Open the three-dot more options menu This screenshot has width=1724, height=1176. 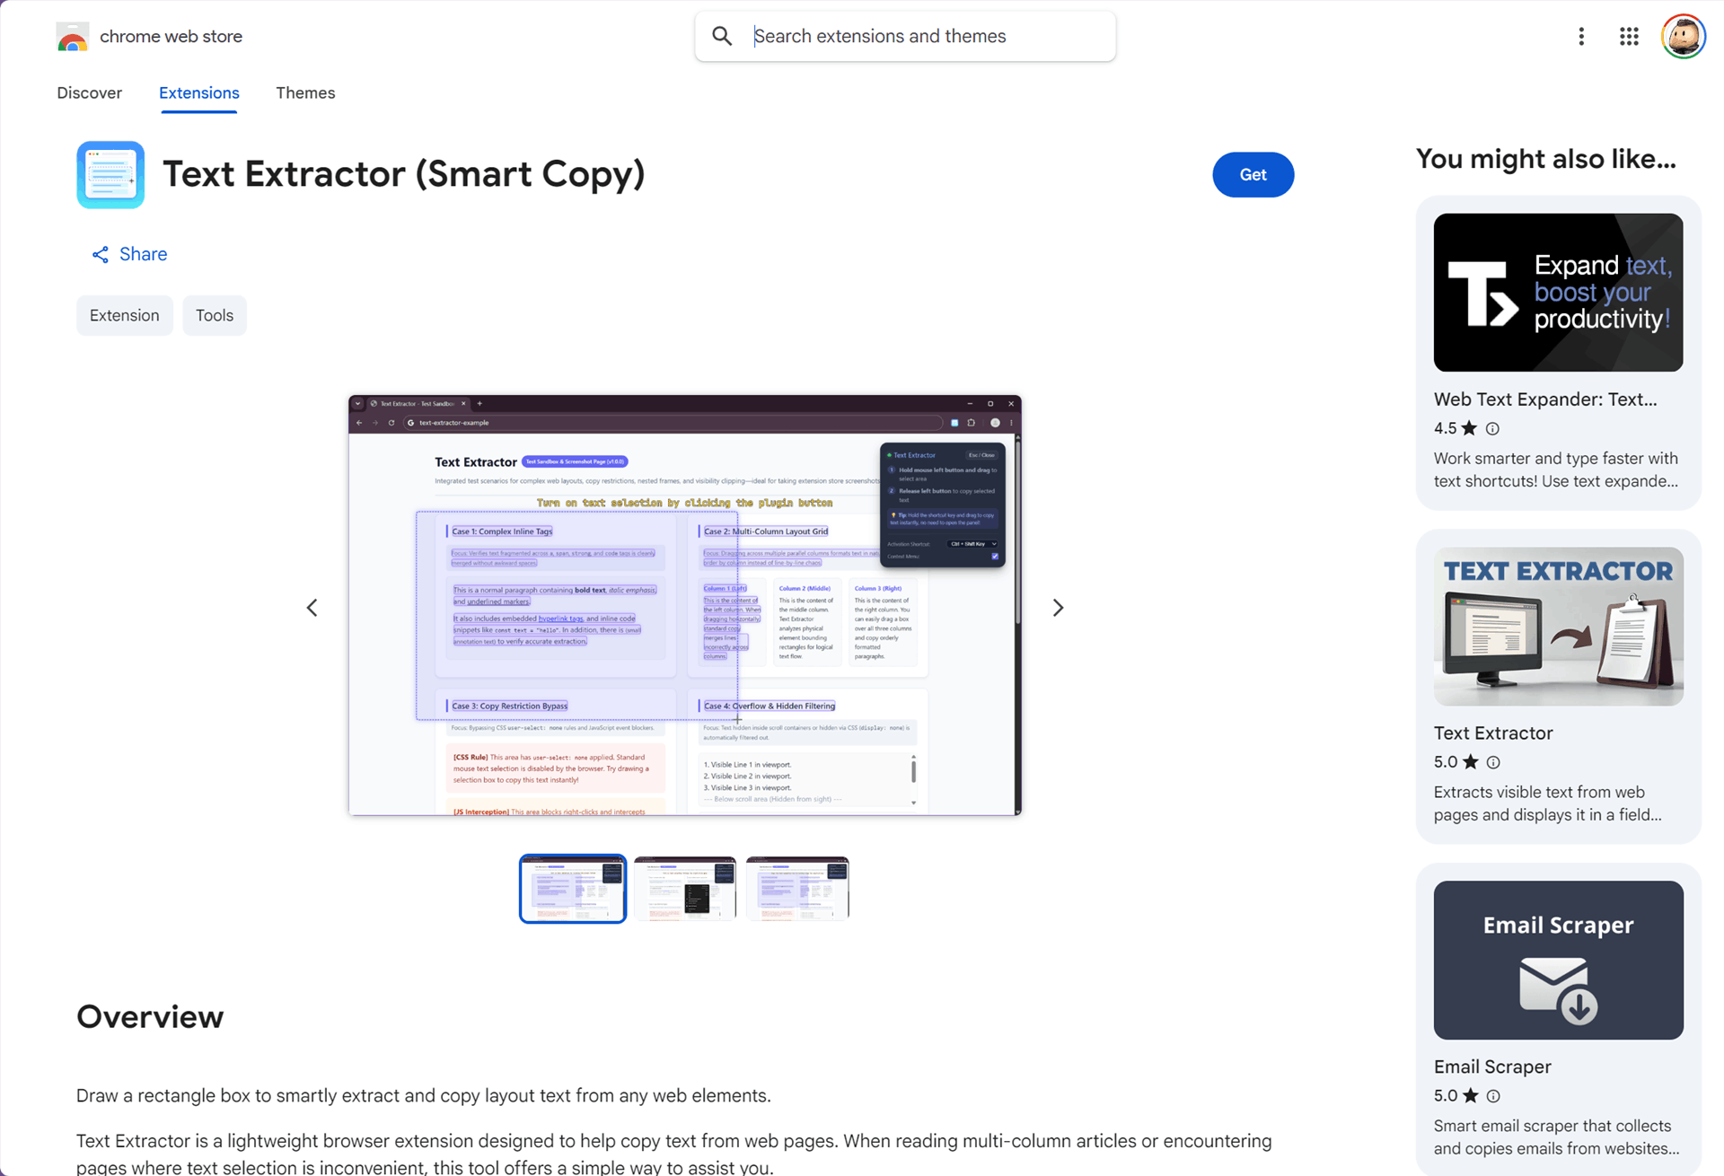click(1581, 36)
